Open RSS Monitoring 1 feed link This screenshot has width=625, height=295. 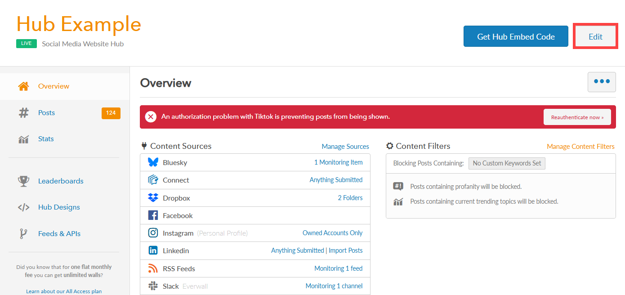click(x=338, y=268)
